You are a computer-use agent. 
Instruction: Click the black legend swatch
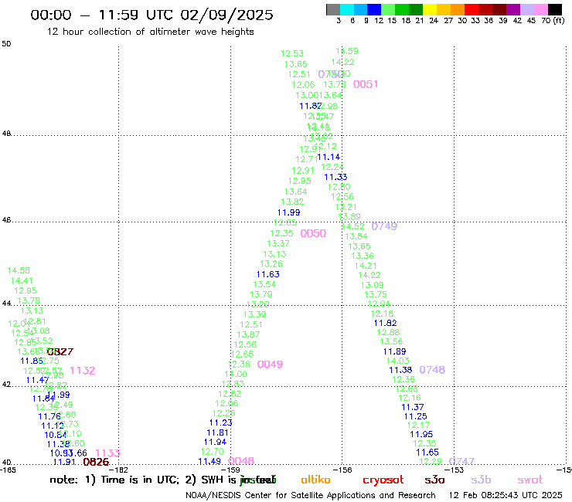tap(555, 9)
